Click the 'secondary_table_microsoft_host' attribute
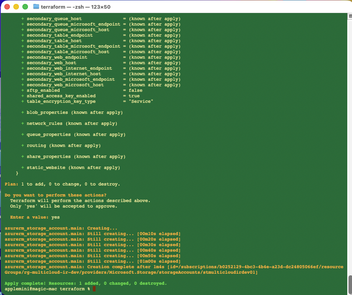Viewport: 352px width, 295px height. (x=68, y=52)
